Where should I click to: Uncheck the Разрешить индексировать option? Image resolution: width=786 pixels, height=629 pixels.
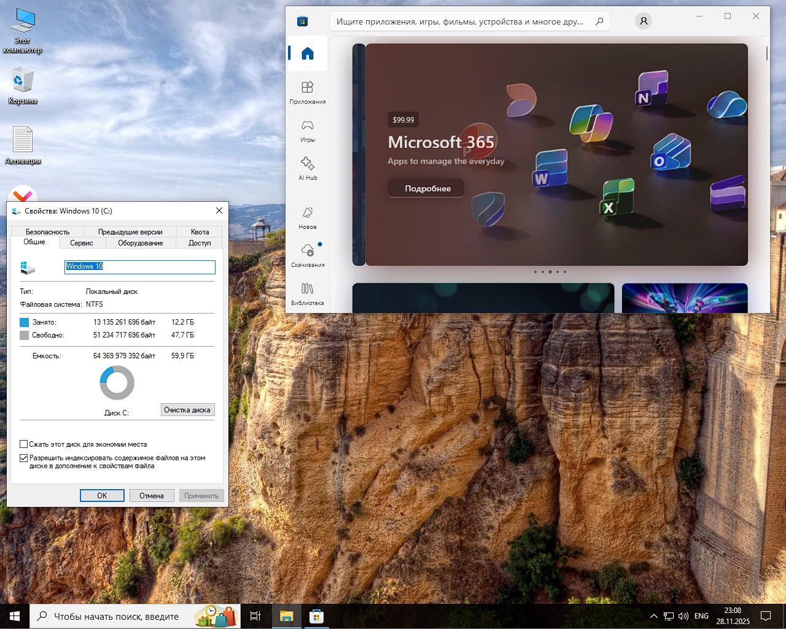(x=24, y=458)
